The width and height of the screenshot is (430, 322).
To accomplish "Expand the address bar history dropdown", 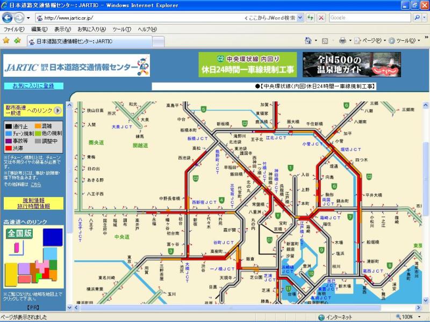I will (x=300, y=18).
